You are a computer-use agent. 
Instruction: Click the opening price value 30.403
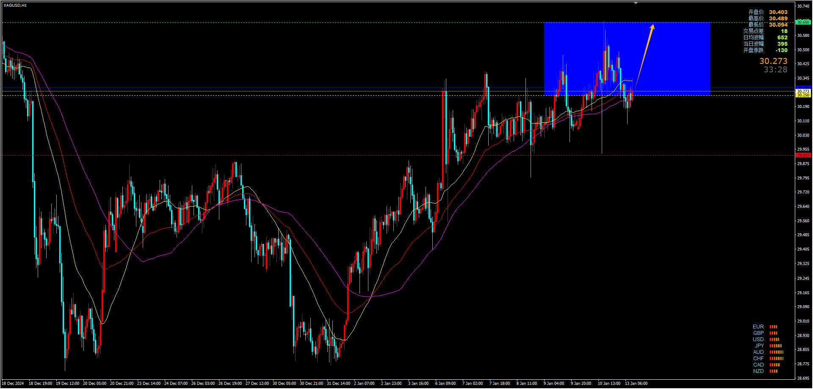(778, 12)
